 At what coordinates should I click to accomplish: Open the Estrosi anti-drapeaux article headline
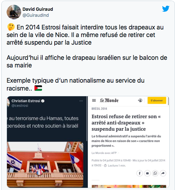pyautogui.click(x=126, y=123)
